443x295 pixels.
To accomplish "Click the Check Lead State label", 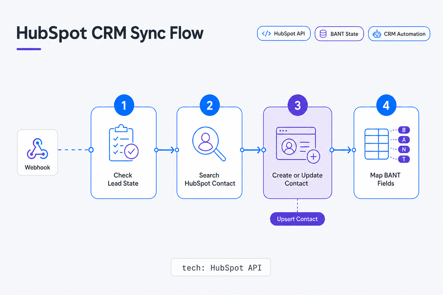I will pos(123,179).
